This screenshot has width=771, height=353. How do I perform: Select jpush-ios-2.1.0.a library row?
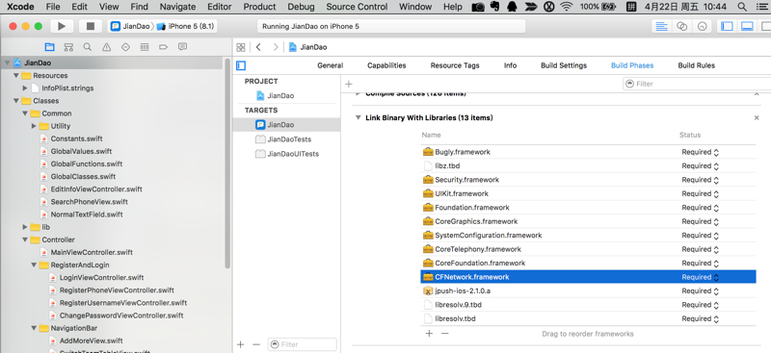tap(588, 291)
